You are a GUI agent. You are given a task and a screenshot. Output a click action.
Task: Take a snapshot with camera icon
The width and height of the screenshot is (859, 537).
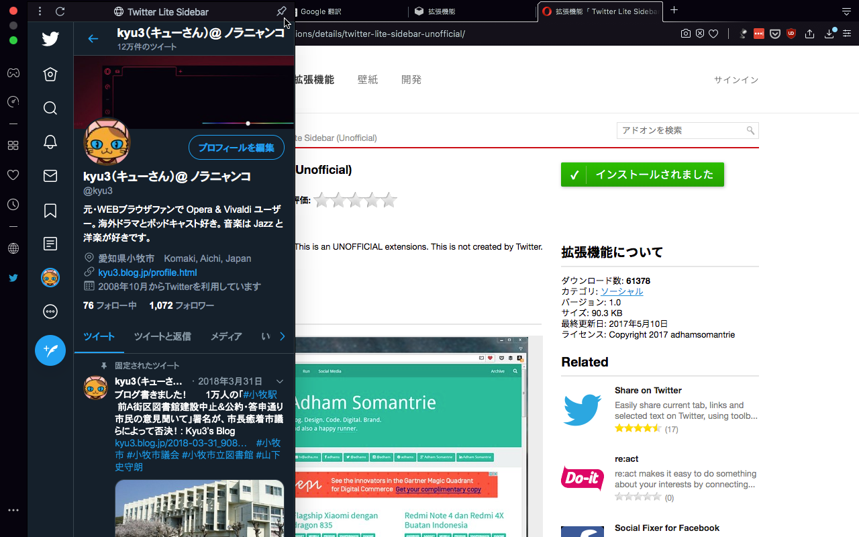[685, 34]
